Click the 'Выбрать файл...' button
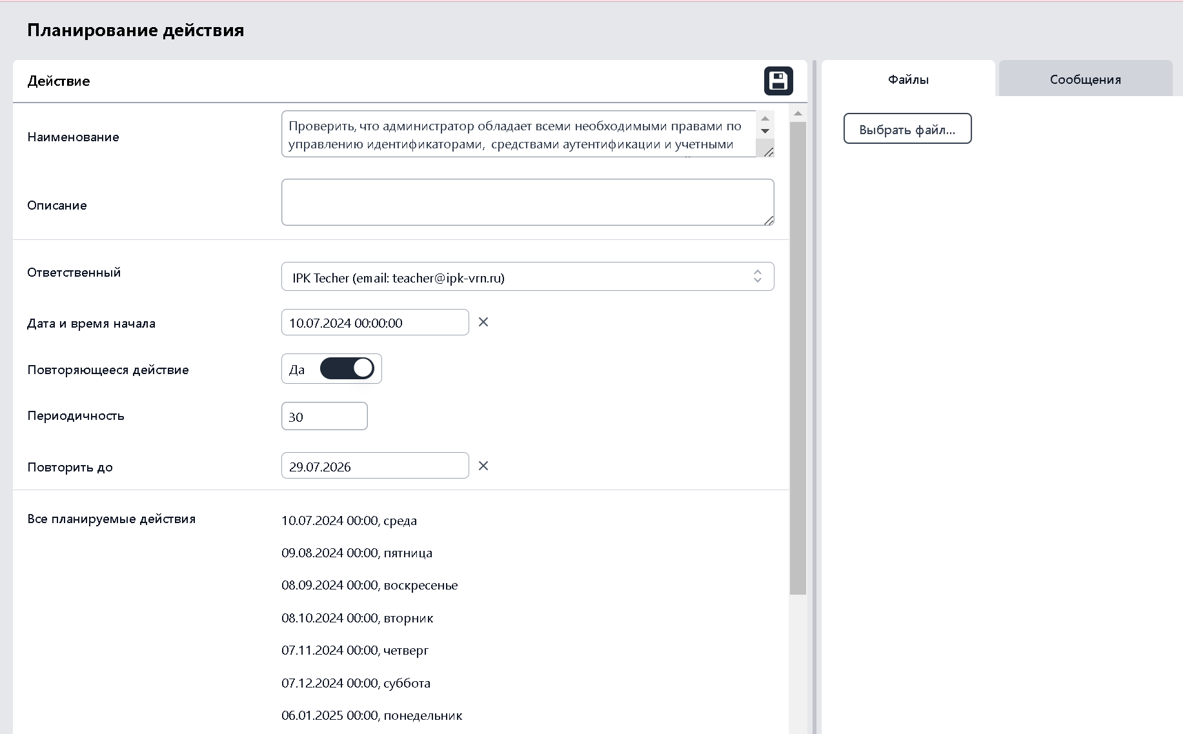Image resolution: width=1183 pixels, height=734 pixels. [907, 129]
